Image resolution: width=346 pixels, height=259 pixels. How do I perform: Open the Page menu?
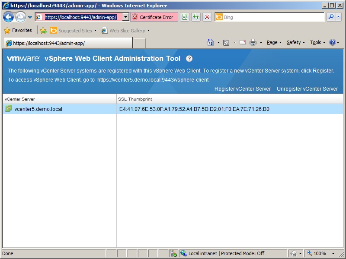(274, 42)
